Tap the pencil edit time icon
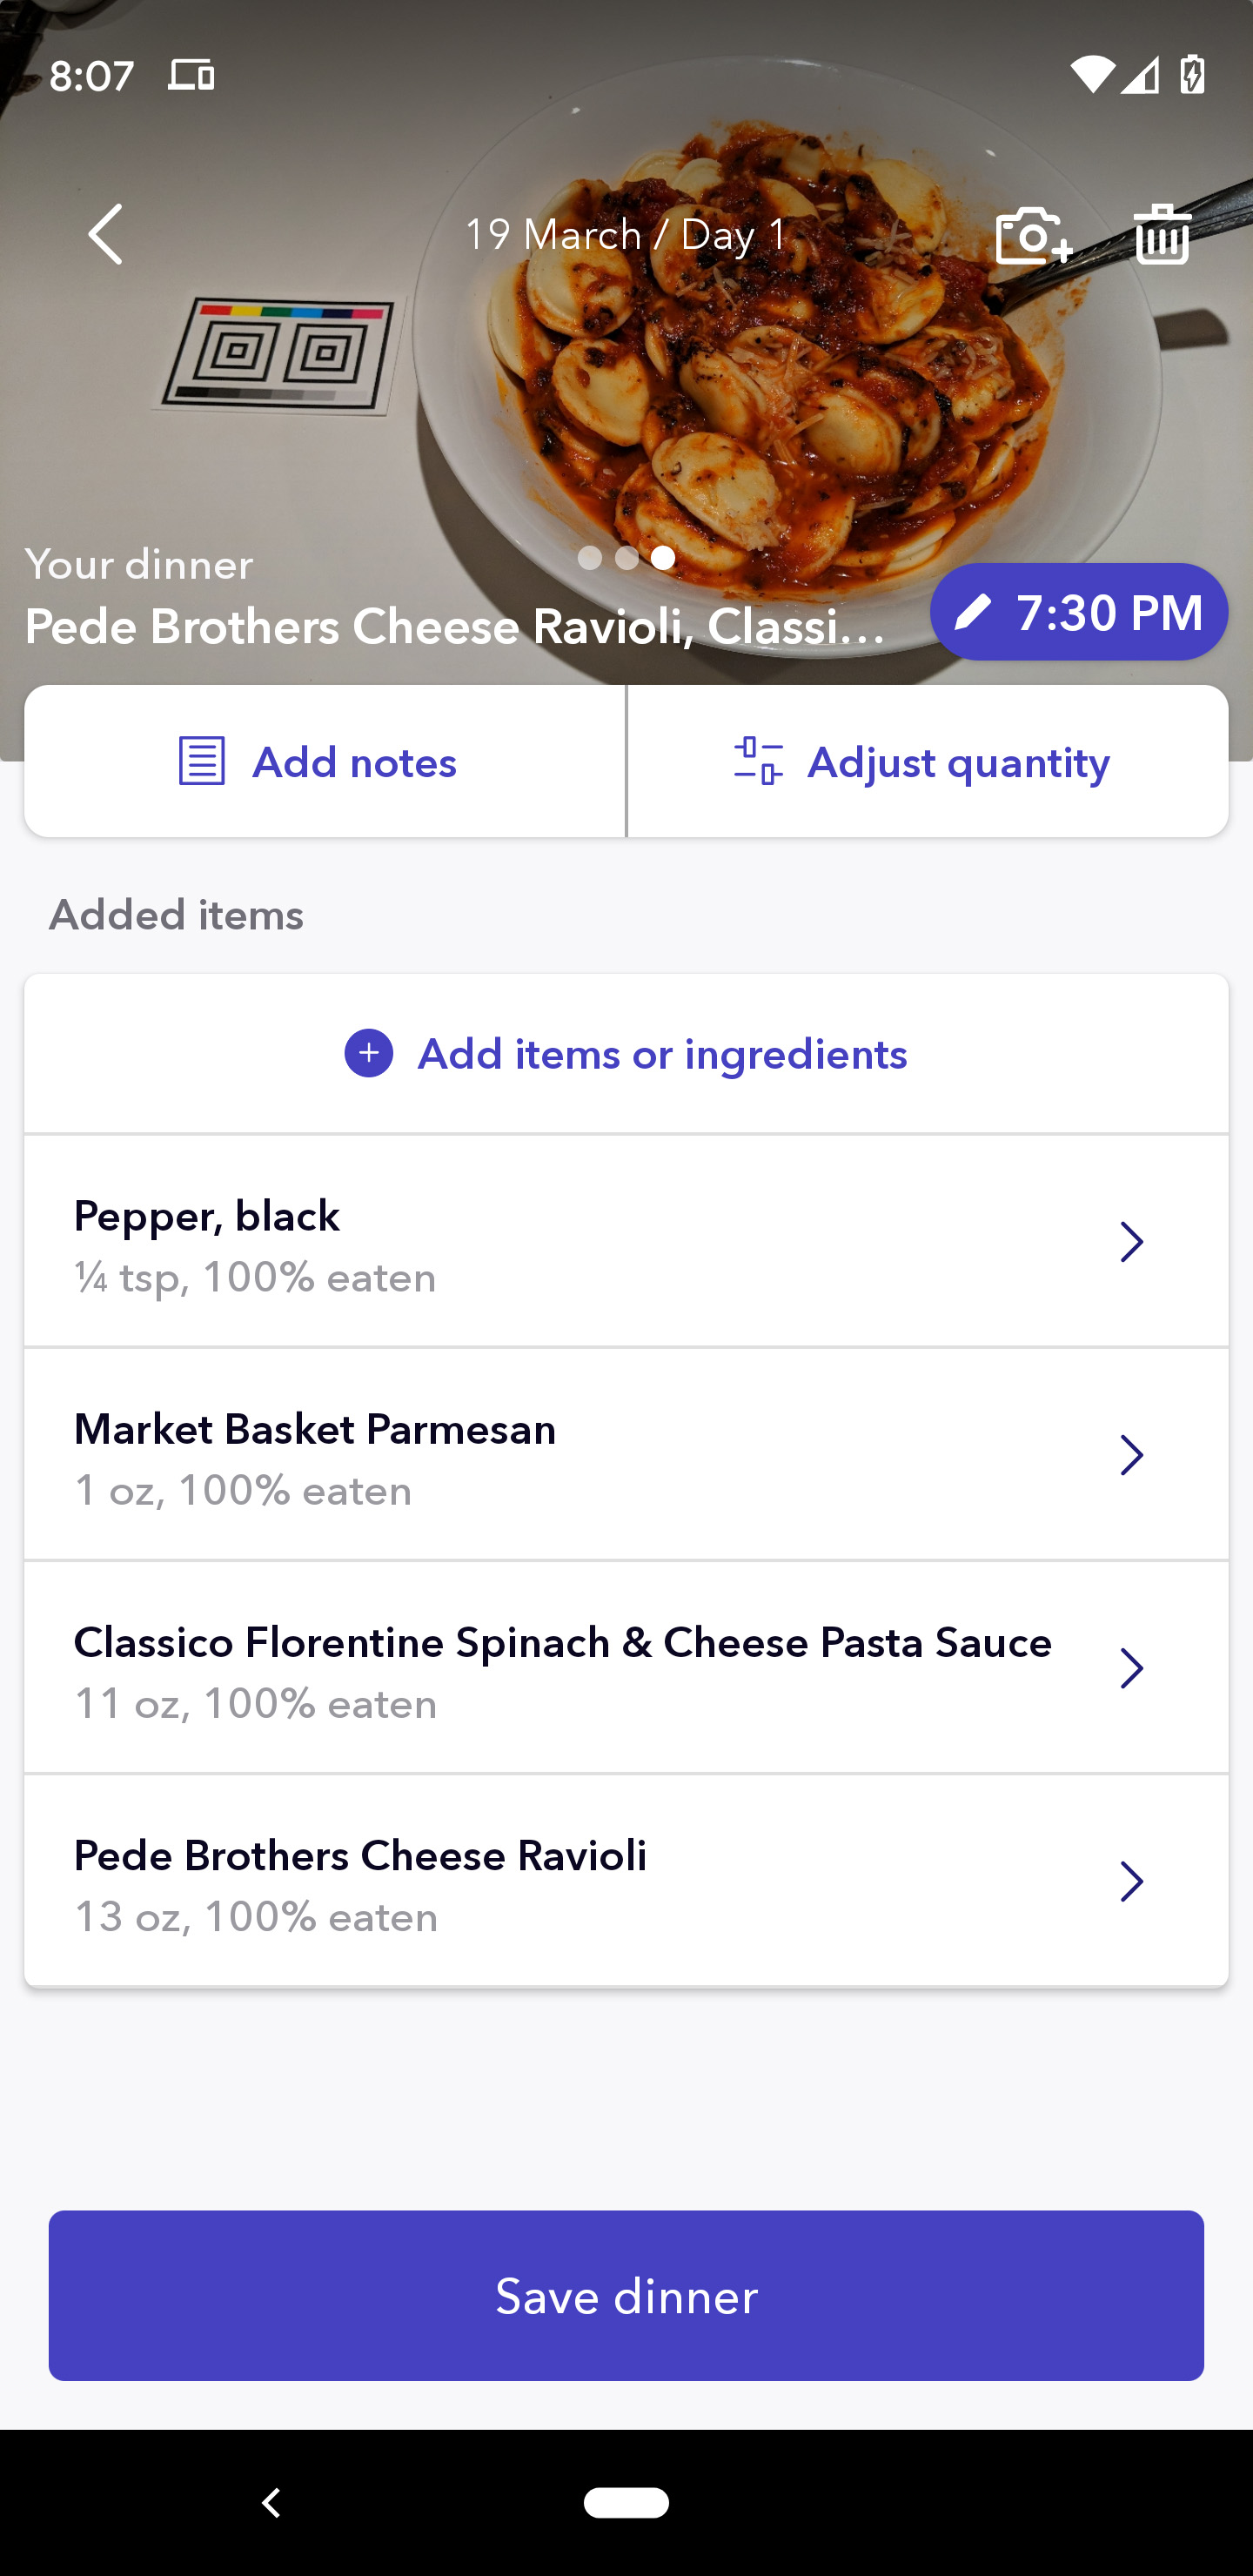 tap(972, 612)
